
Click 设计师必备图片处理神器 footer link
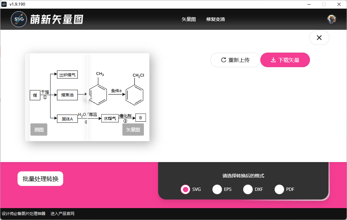23,214
